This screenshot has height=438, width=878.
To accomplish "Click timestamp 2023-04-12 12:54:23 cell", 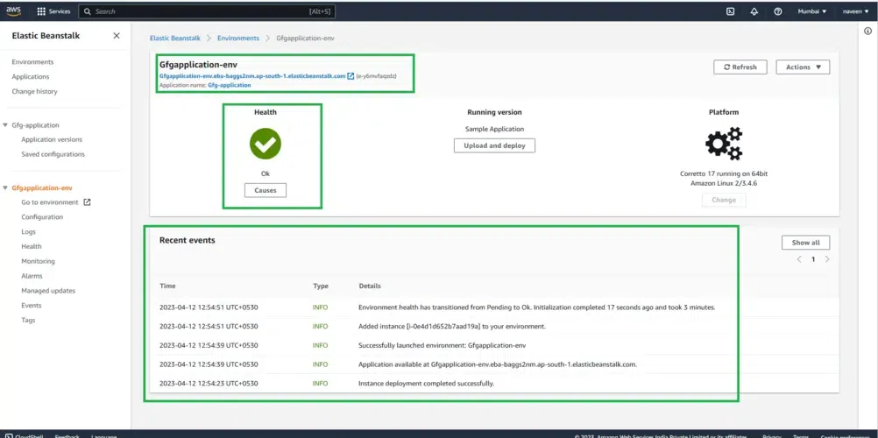I will tap(209, 384).
